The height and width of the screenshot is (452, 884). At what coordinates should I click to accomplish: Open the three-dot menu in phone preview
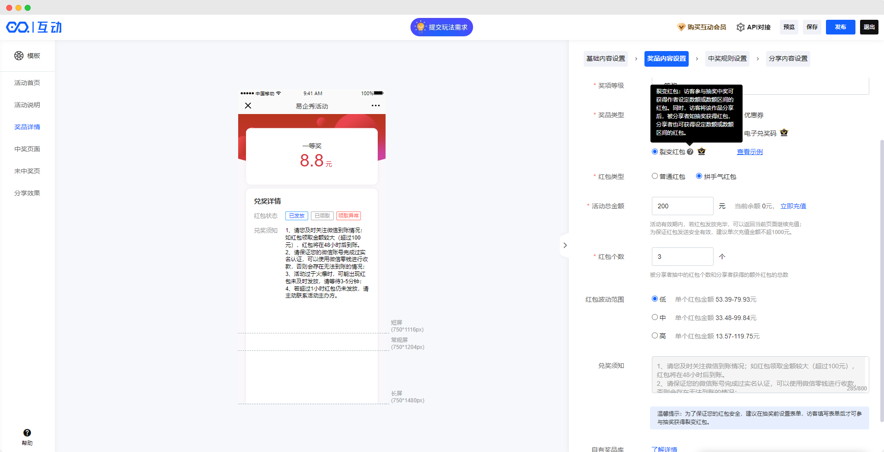pos(375,106)
